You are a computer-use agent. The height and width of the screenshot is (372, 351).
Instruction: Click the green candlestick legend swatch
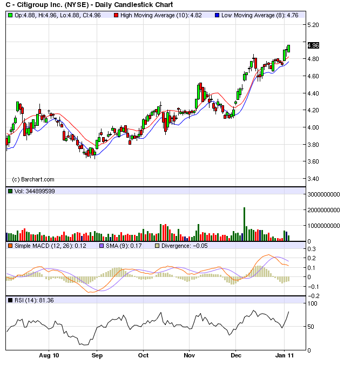point(10,15)
